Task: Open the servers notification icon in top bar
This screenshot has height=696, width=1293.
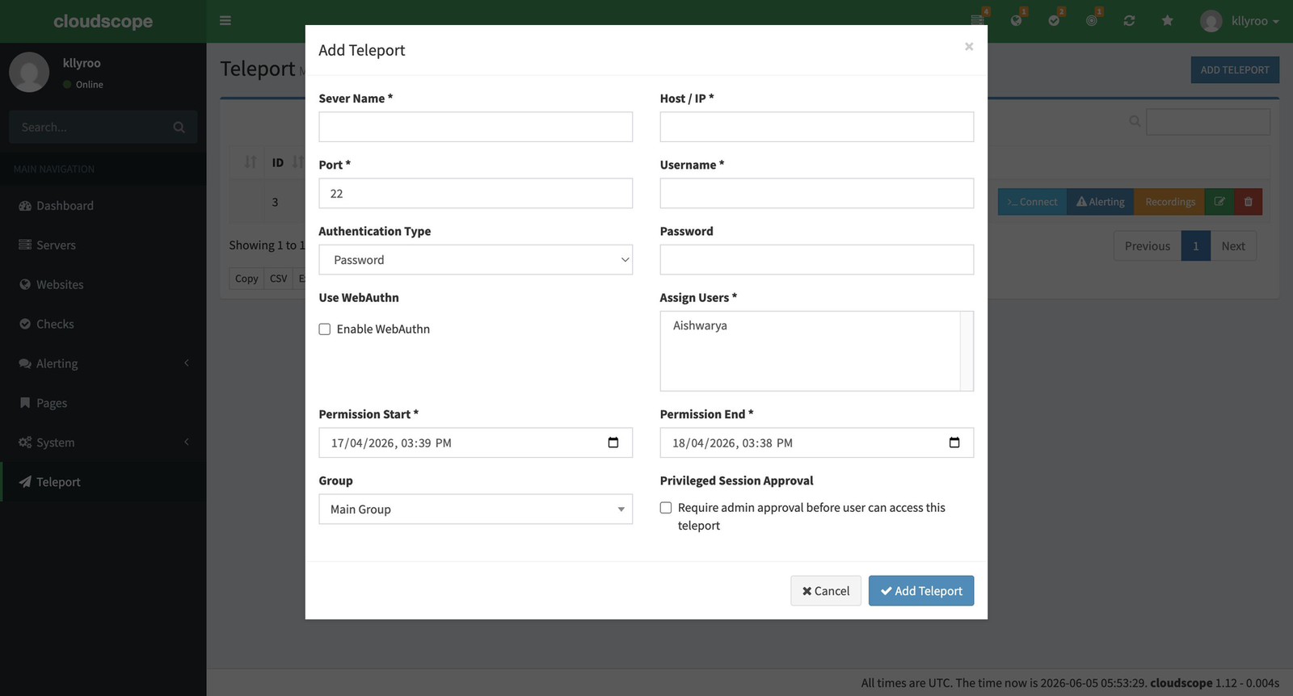Action: pyautogui.click(x=978, y=20)
